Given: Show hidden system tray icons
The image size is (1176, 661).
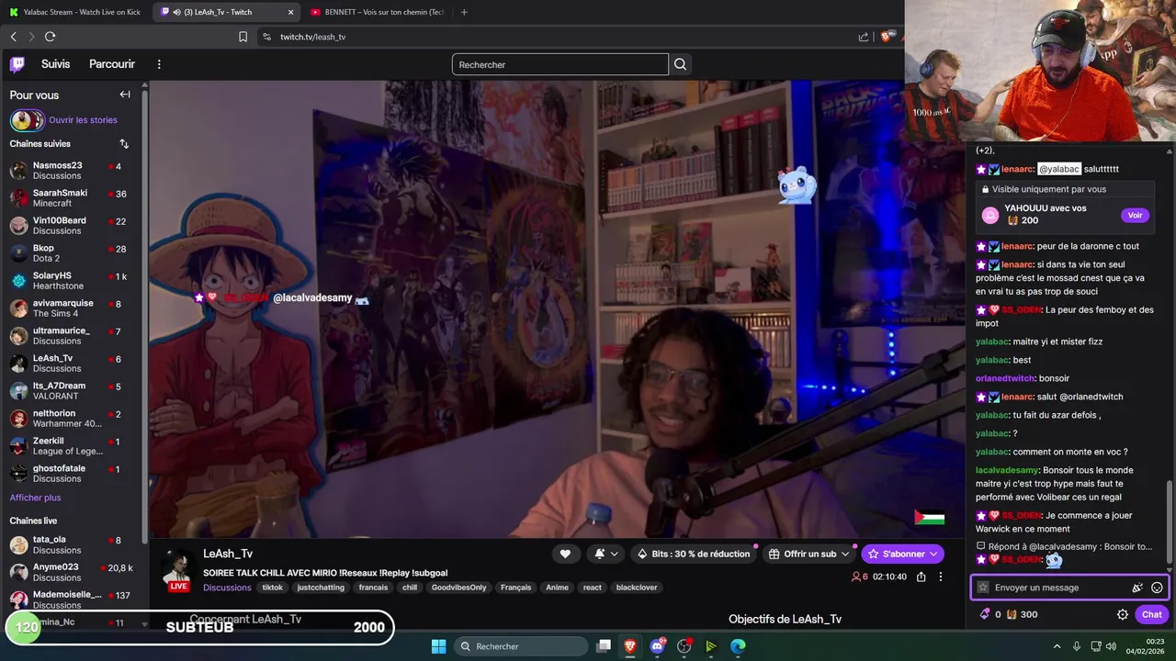Looking at the screenshot, I should pyautogui.click(x=1057, y=646).
